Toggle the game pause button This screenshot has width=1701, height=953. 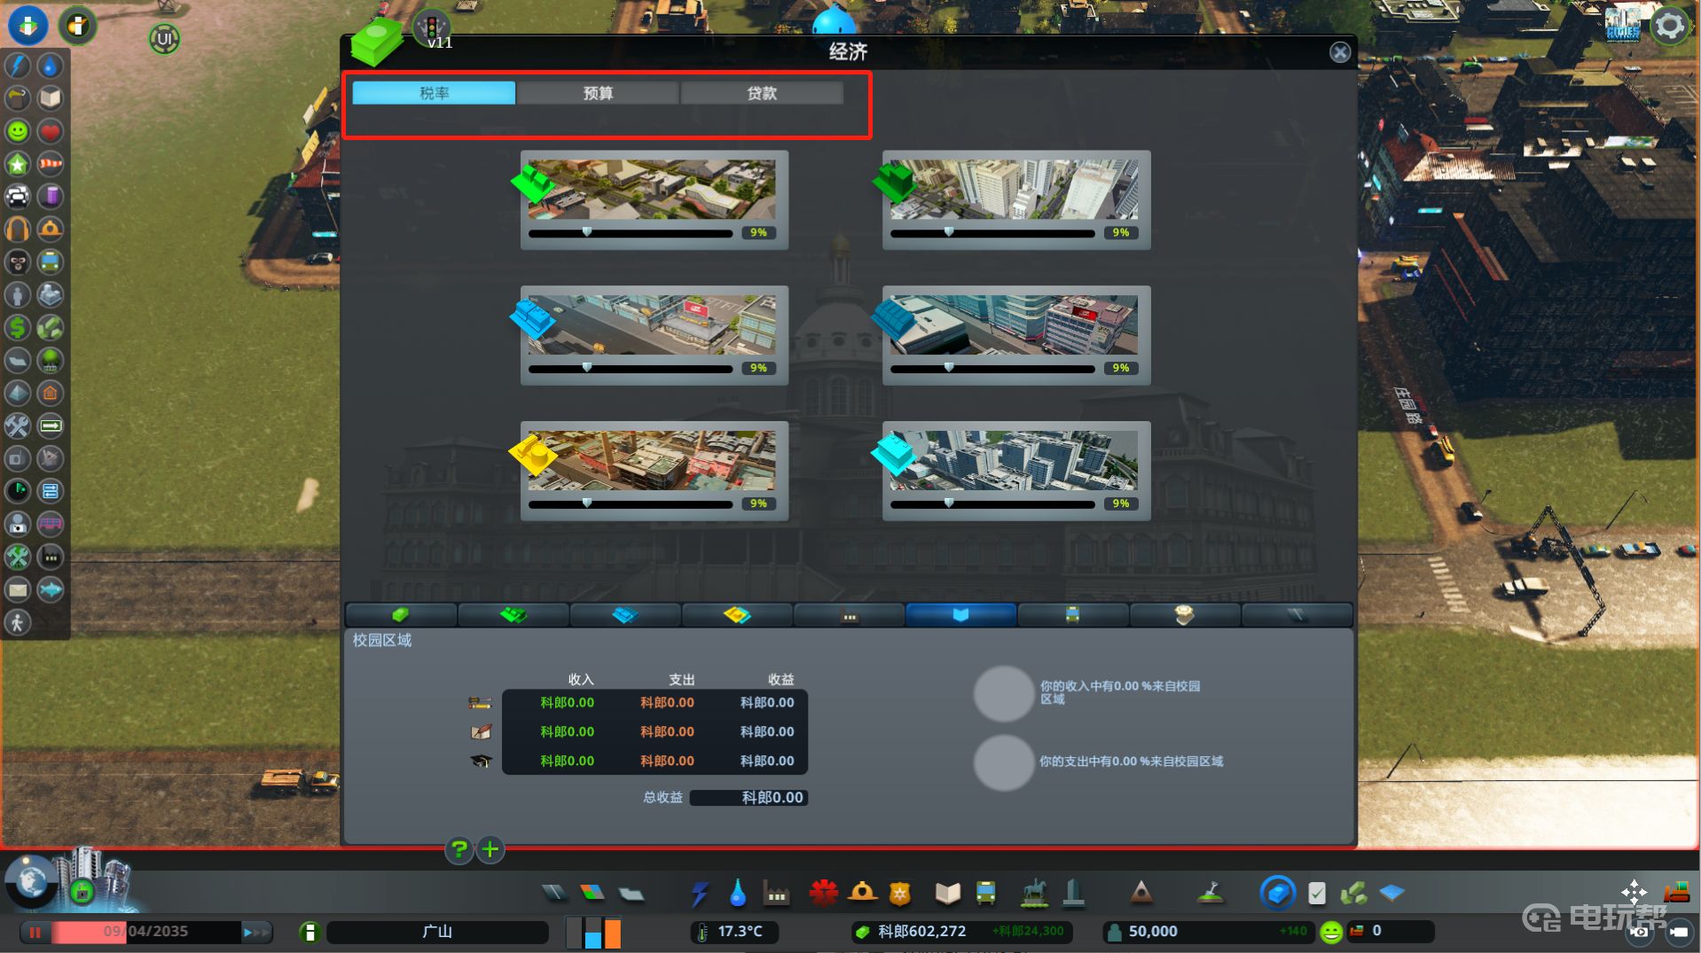pyautogui.click(x=35, y=932)
